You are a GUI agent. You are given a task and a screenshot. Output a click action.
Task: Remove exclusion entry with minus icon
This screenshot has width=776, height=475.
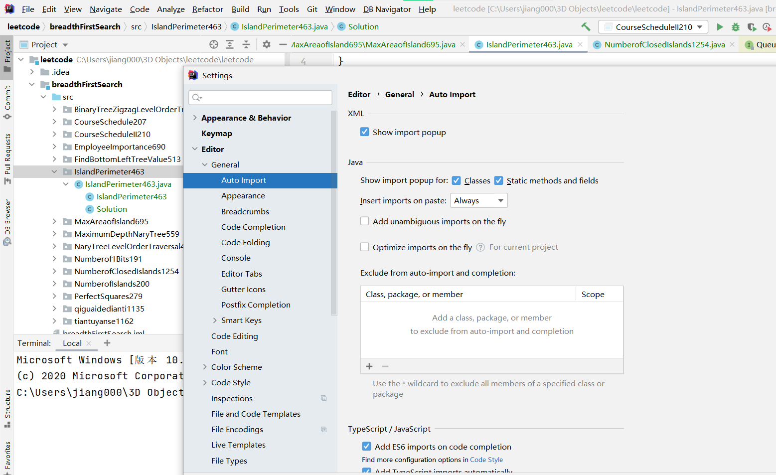385,366
